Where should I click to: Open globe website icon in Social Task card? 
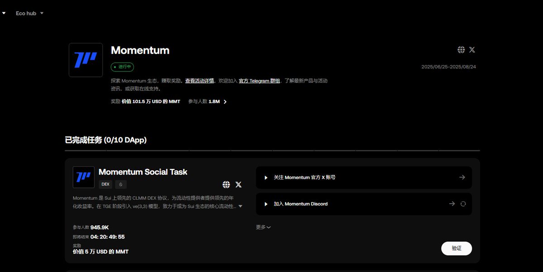(x=226, y=184)
